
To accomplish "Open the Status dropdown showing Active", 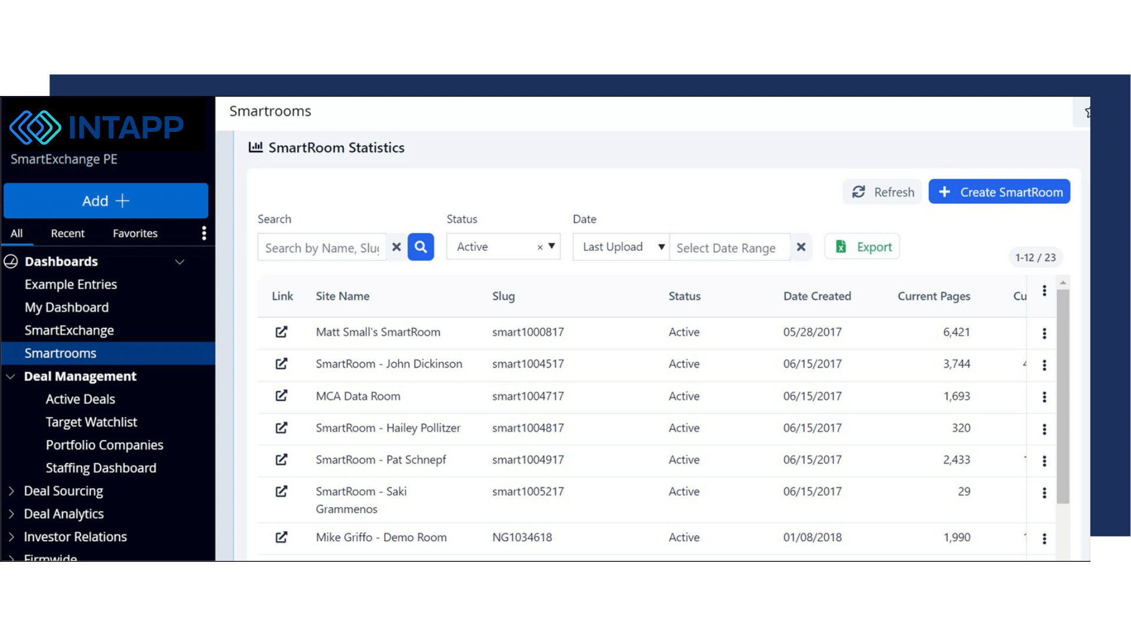I will tap(503, 247).
